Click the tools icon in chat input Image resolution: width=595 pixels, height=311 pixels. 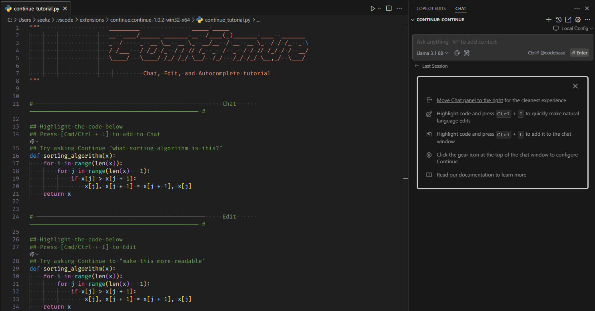point(466,53)
